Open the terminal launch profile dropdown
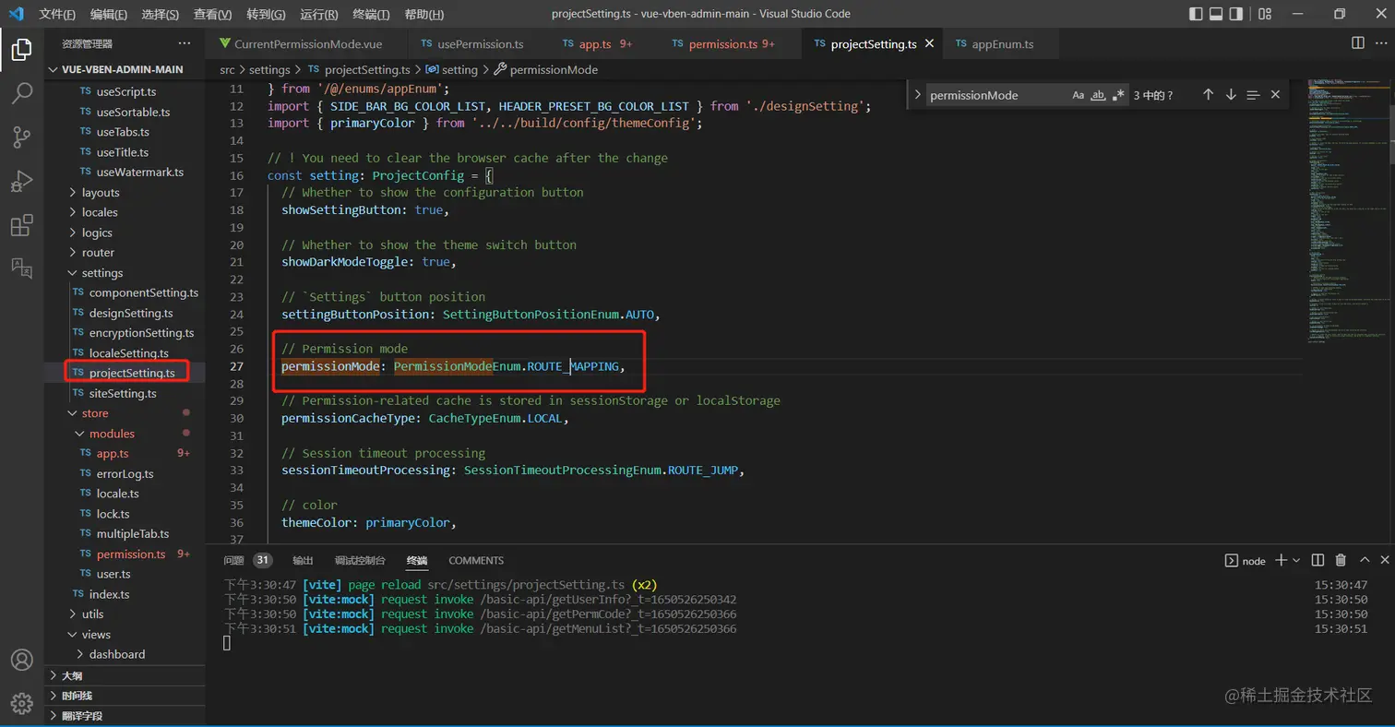This screenshot has height=727, width=1395. tap(1296, 560)
